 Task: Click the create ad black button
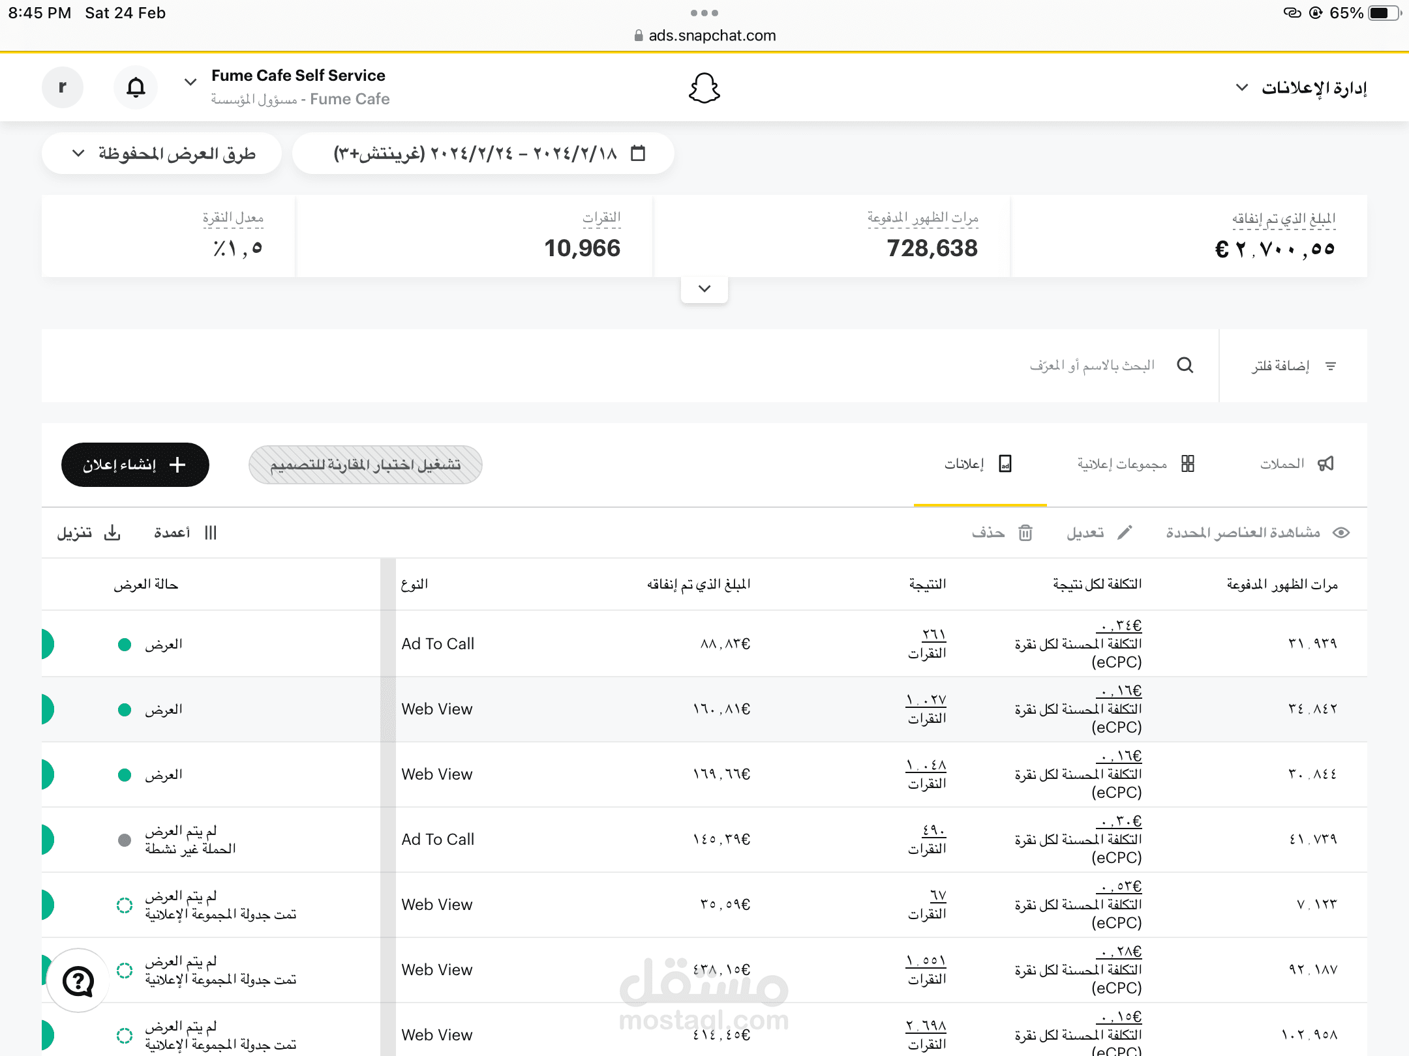click(x=135, y=464)
